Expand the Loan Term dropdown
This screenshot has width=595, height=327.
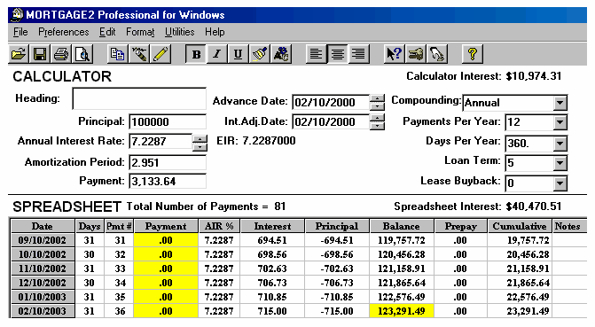(x=560, y=163)
